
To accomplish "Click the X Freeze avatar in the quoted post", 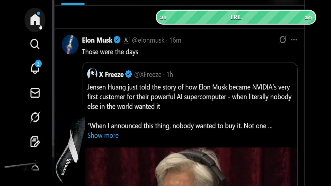I will 92,74.
